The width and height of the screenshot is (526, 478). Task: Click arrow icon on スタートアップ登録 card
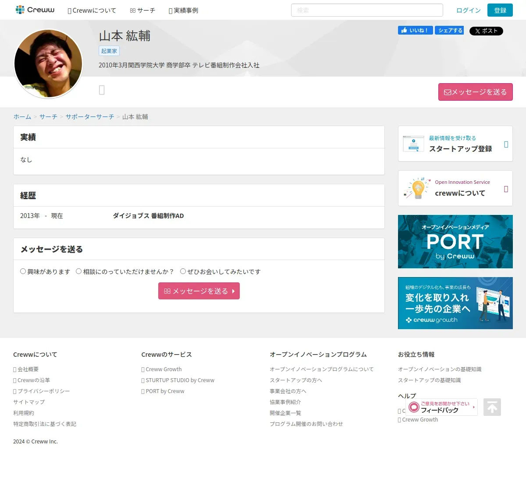[x=506, y=144]
